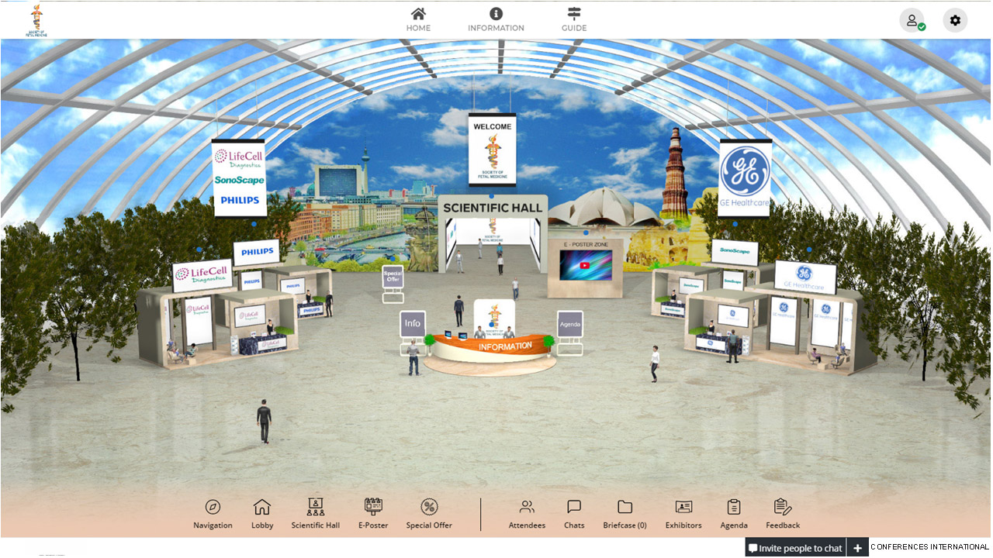Open Scientific Hall toolbar icon

[316, 515]
